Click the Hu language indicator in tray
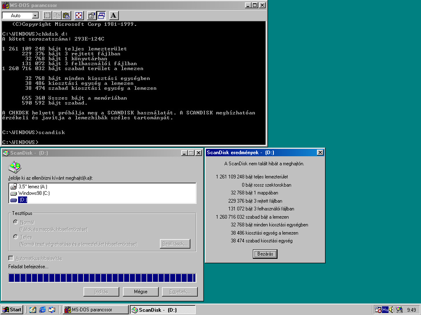Image resolution: width=421 pixels, height=315 pixels. 385,310
